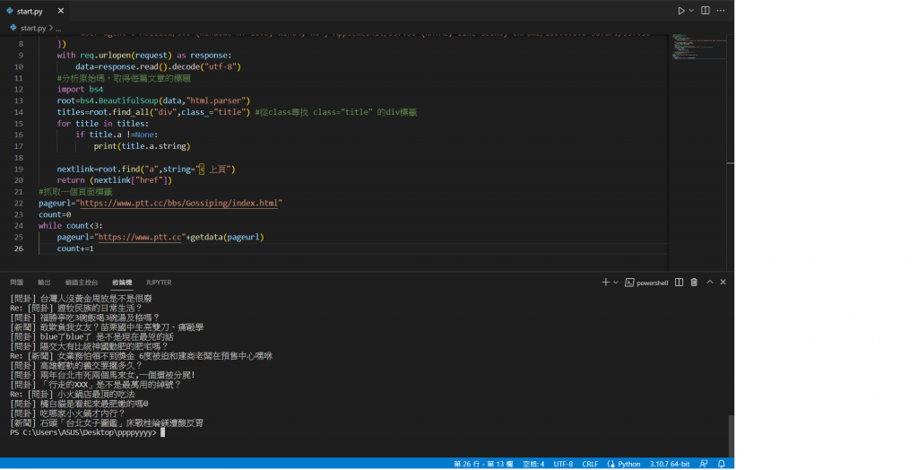
Task: Kill terminal with trash icon
Action: click(x=694, y=283)
